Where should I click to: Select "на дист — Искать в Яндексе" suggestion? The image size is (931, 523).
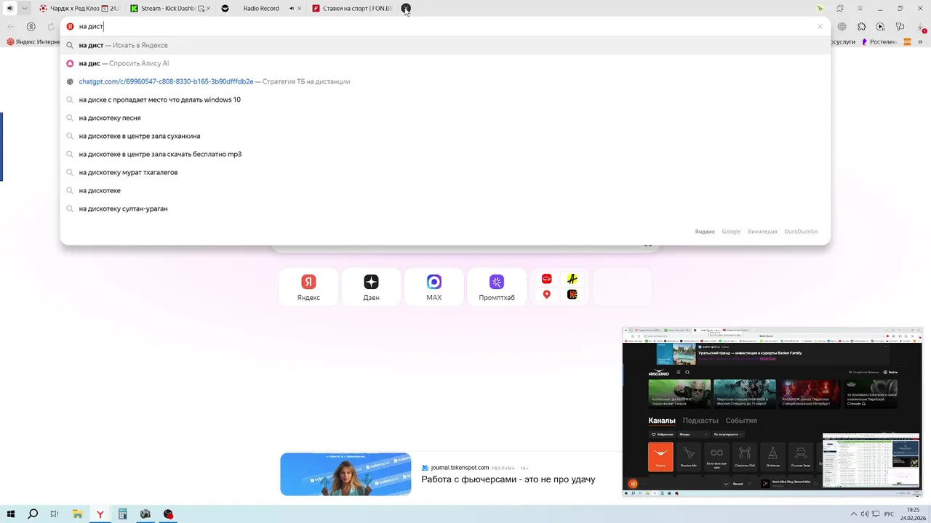pos(445,45)
